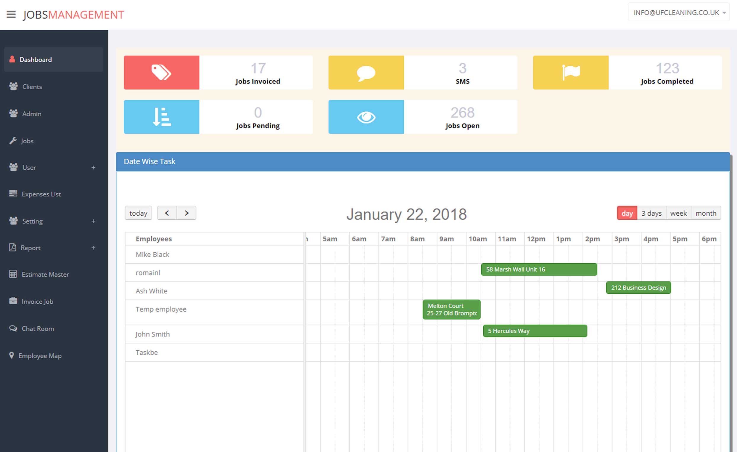Go to next day with right arrow
Viewport: 737px width, 452px height.
(x=186, y=213)
